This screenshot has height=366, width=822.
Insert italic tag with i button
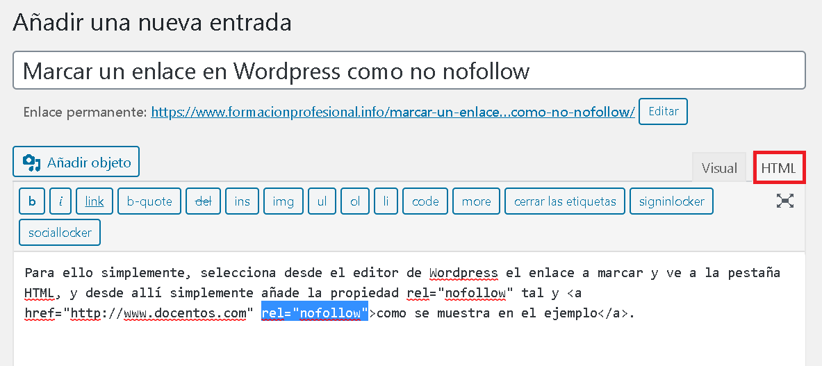click(x=61, y=201)
